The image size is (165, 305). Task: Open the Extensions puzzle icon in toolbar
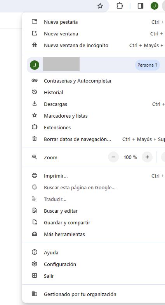click(x=120, y=6)
